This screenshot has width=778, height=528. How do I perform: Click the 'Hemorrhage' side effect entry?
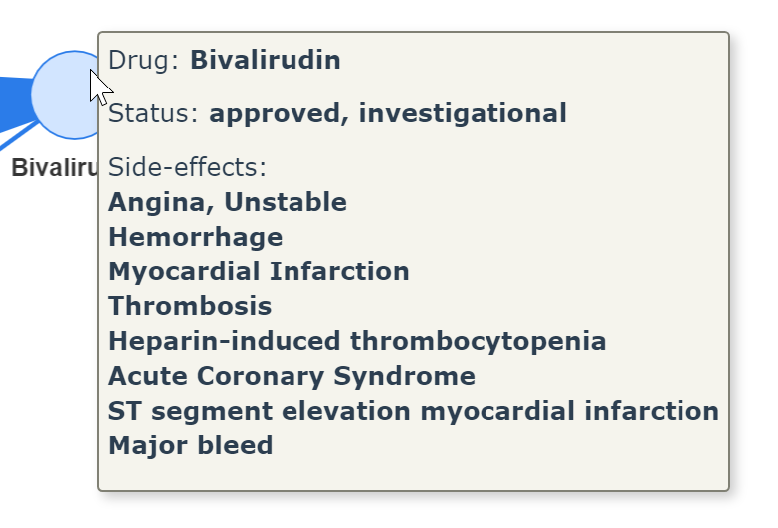[195, 237]
